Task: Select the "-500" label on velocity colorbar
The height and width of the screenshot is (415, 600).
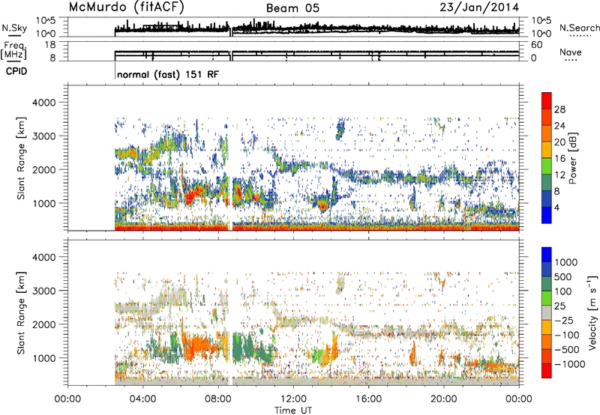Action: tap(567, 349)
